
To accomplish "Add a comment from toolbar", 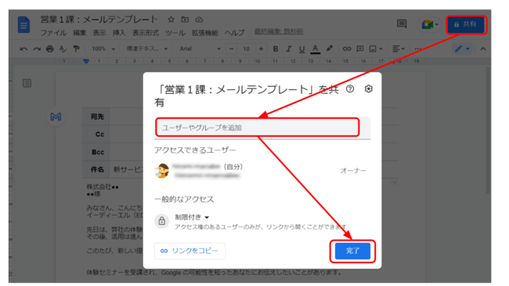I will tap(360, 49).
